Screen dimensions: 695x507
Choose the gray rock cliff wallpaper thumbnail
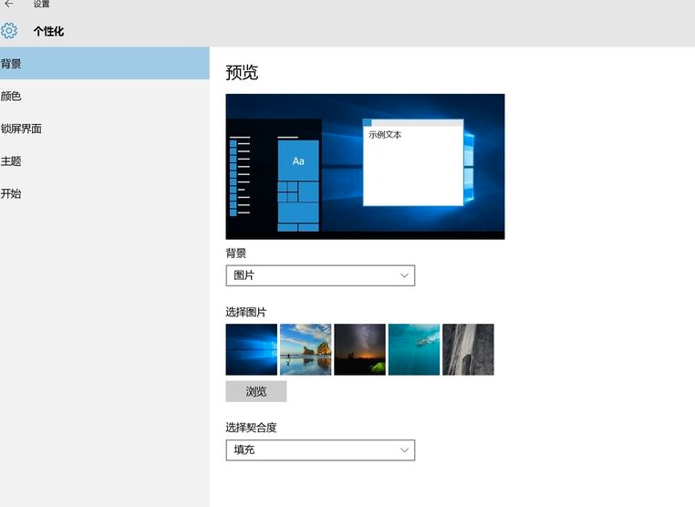(x=468, y=349)
